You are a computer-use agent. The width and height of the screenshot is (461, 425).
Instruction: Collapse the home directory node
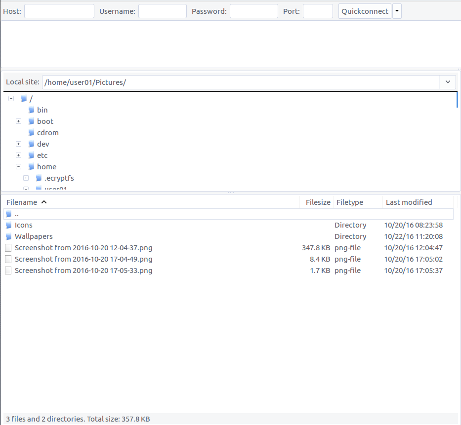[x=18, y=166]
